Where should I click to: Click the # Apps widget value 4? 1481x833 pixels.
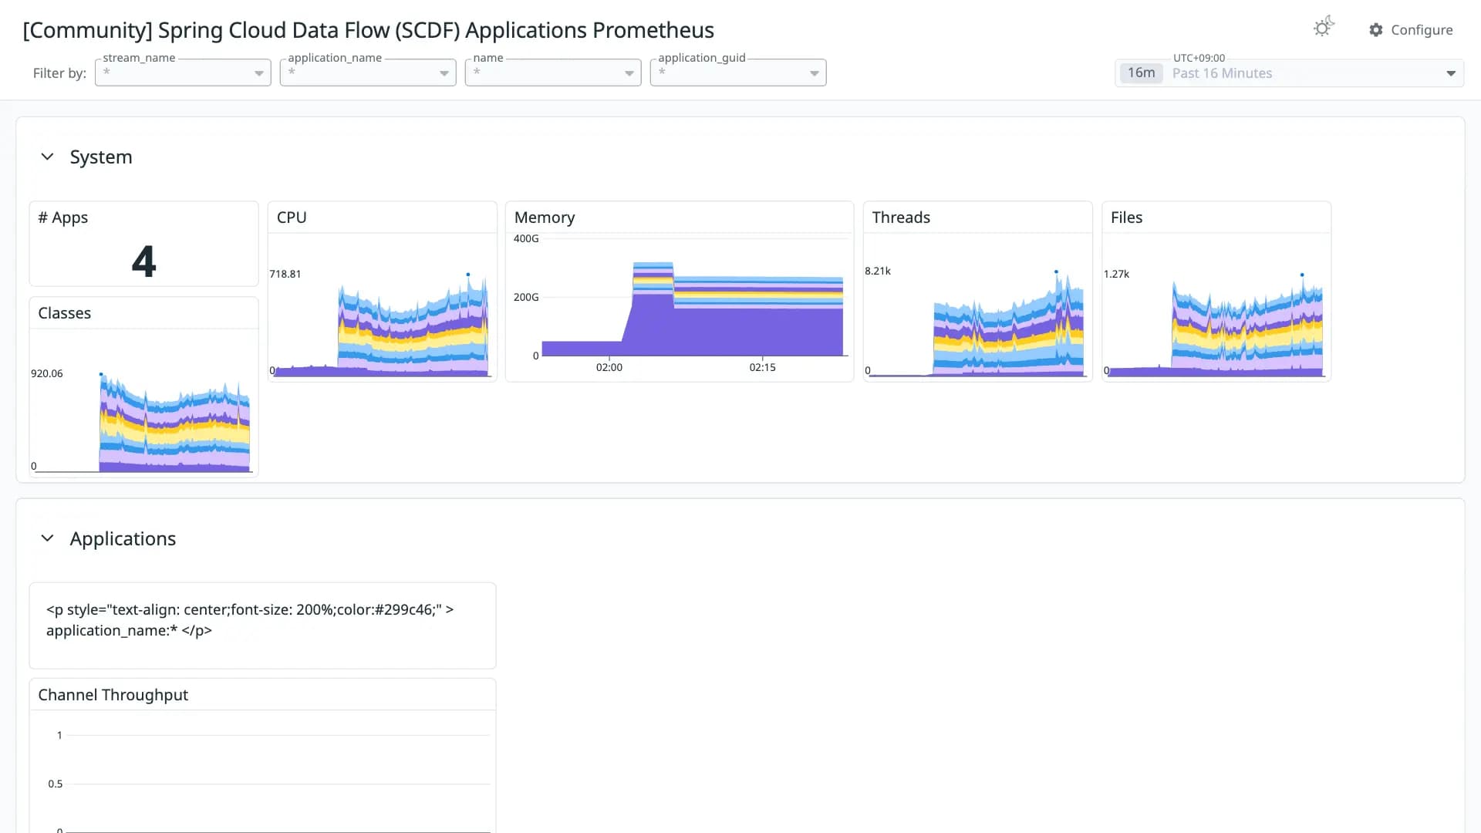pyautogui.click(x=143, y=261)
